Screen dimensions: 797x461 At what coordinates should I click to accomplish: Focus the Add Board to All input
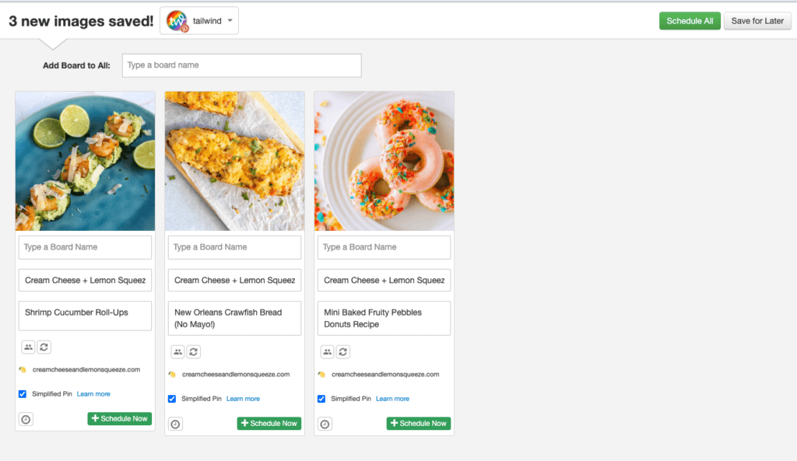click(x=242, y=65)
